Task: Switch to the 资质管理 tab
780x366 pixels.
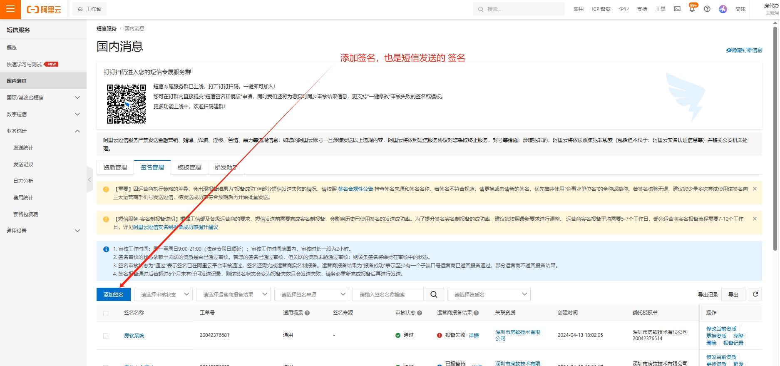Action: [x=115, y=167]
